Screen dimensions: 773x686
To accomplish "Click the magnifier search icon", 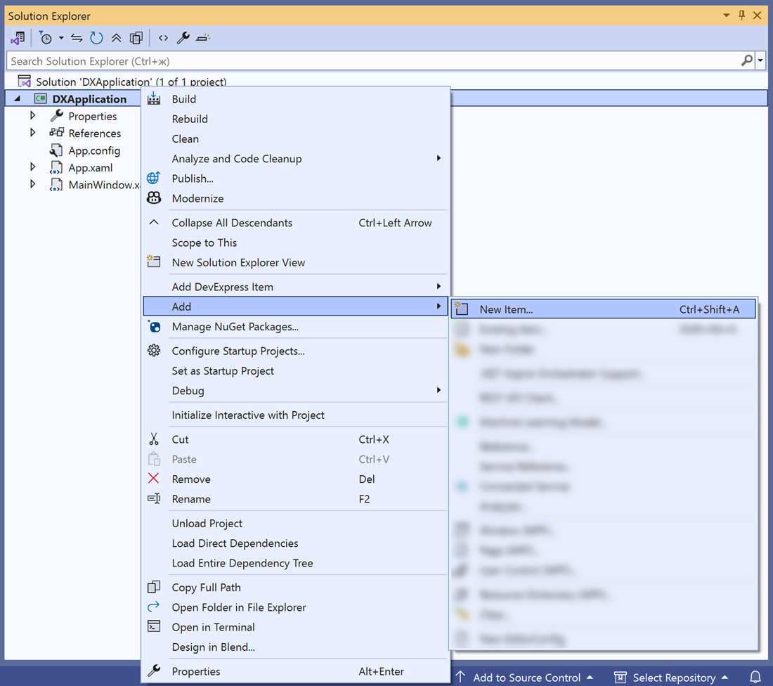I will (747, 60).
